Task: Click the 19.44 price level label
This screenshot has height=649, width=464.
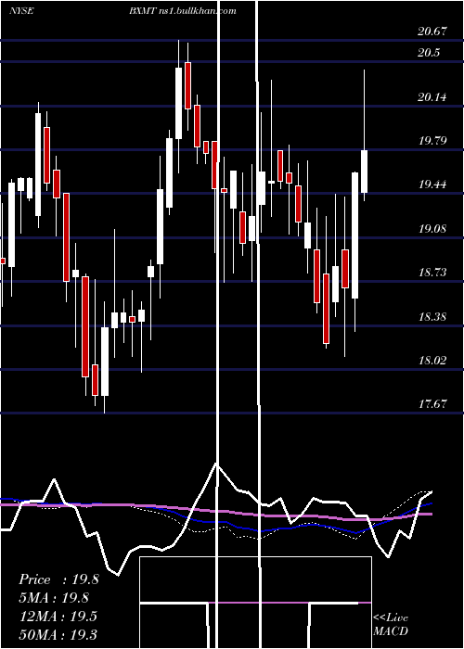Action: [x=432, y=185]
